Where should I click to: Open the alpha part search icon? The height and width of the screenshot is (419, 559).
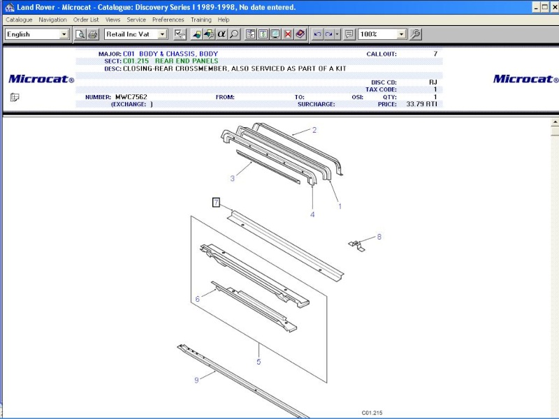click(x=222, y=34)
